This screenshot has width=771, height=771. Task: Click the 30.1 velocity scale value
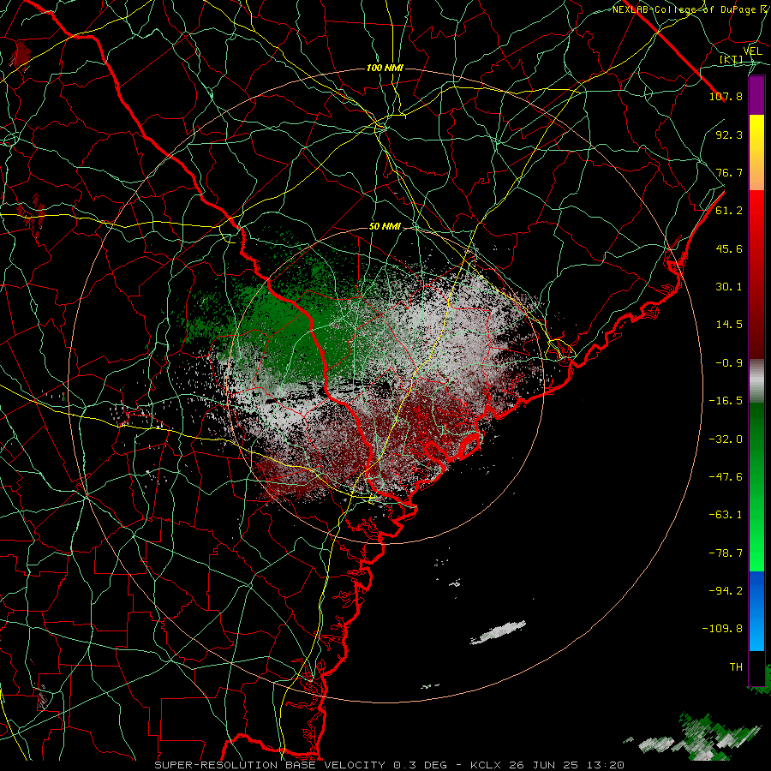[729, 287]
